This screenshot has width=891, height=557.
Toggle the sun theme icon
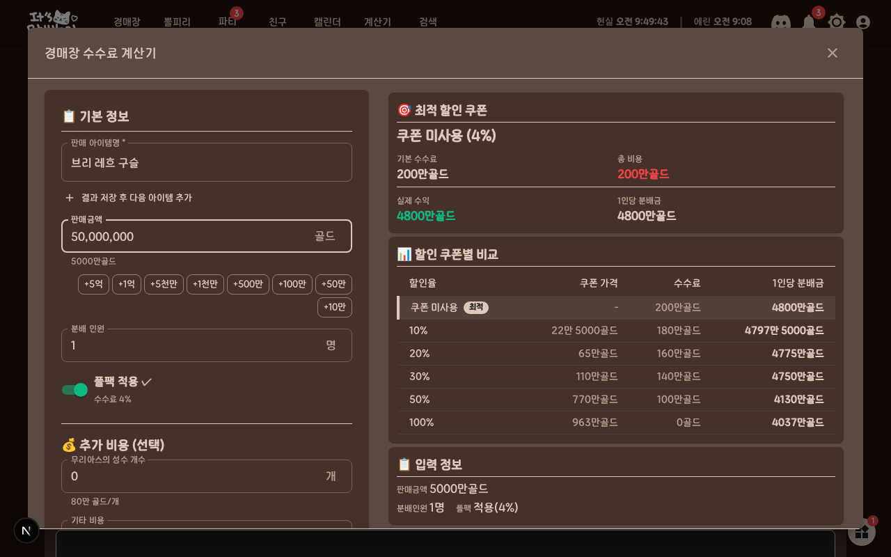click(x=836, y=22)
